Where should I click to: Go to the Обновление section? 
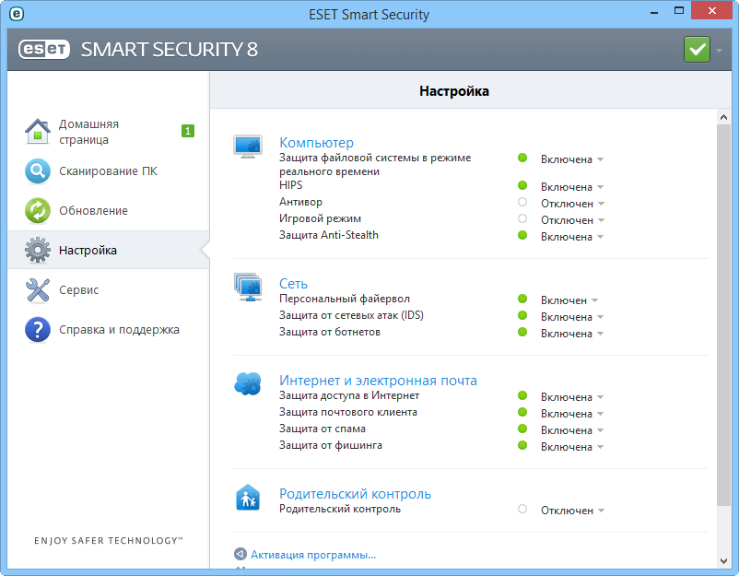(x=37, y=210)
